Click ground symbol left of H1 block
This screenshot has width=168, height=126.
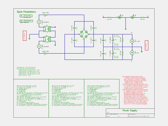[29, 39]
